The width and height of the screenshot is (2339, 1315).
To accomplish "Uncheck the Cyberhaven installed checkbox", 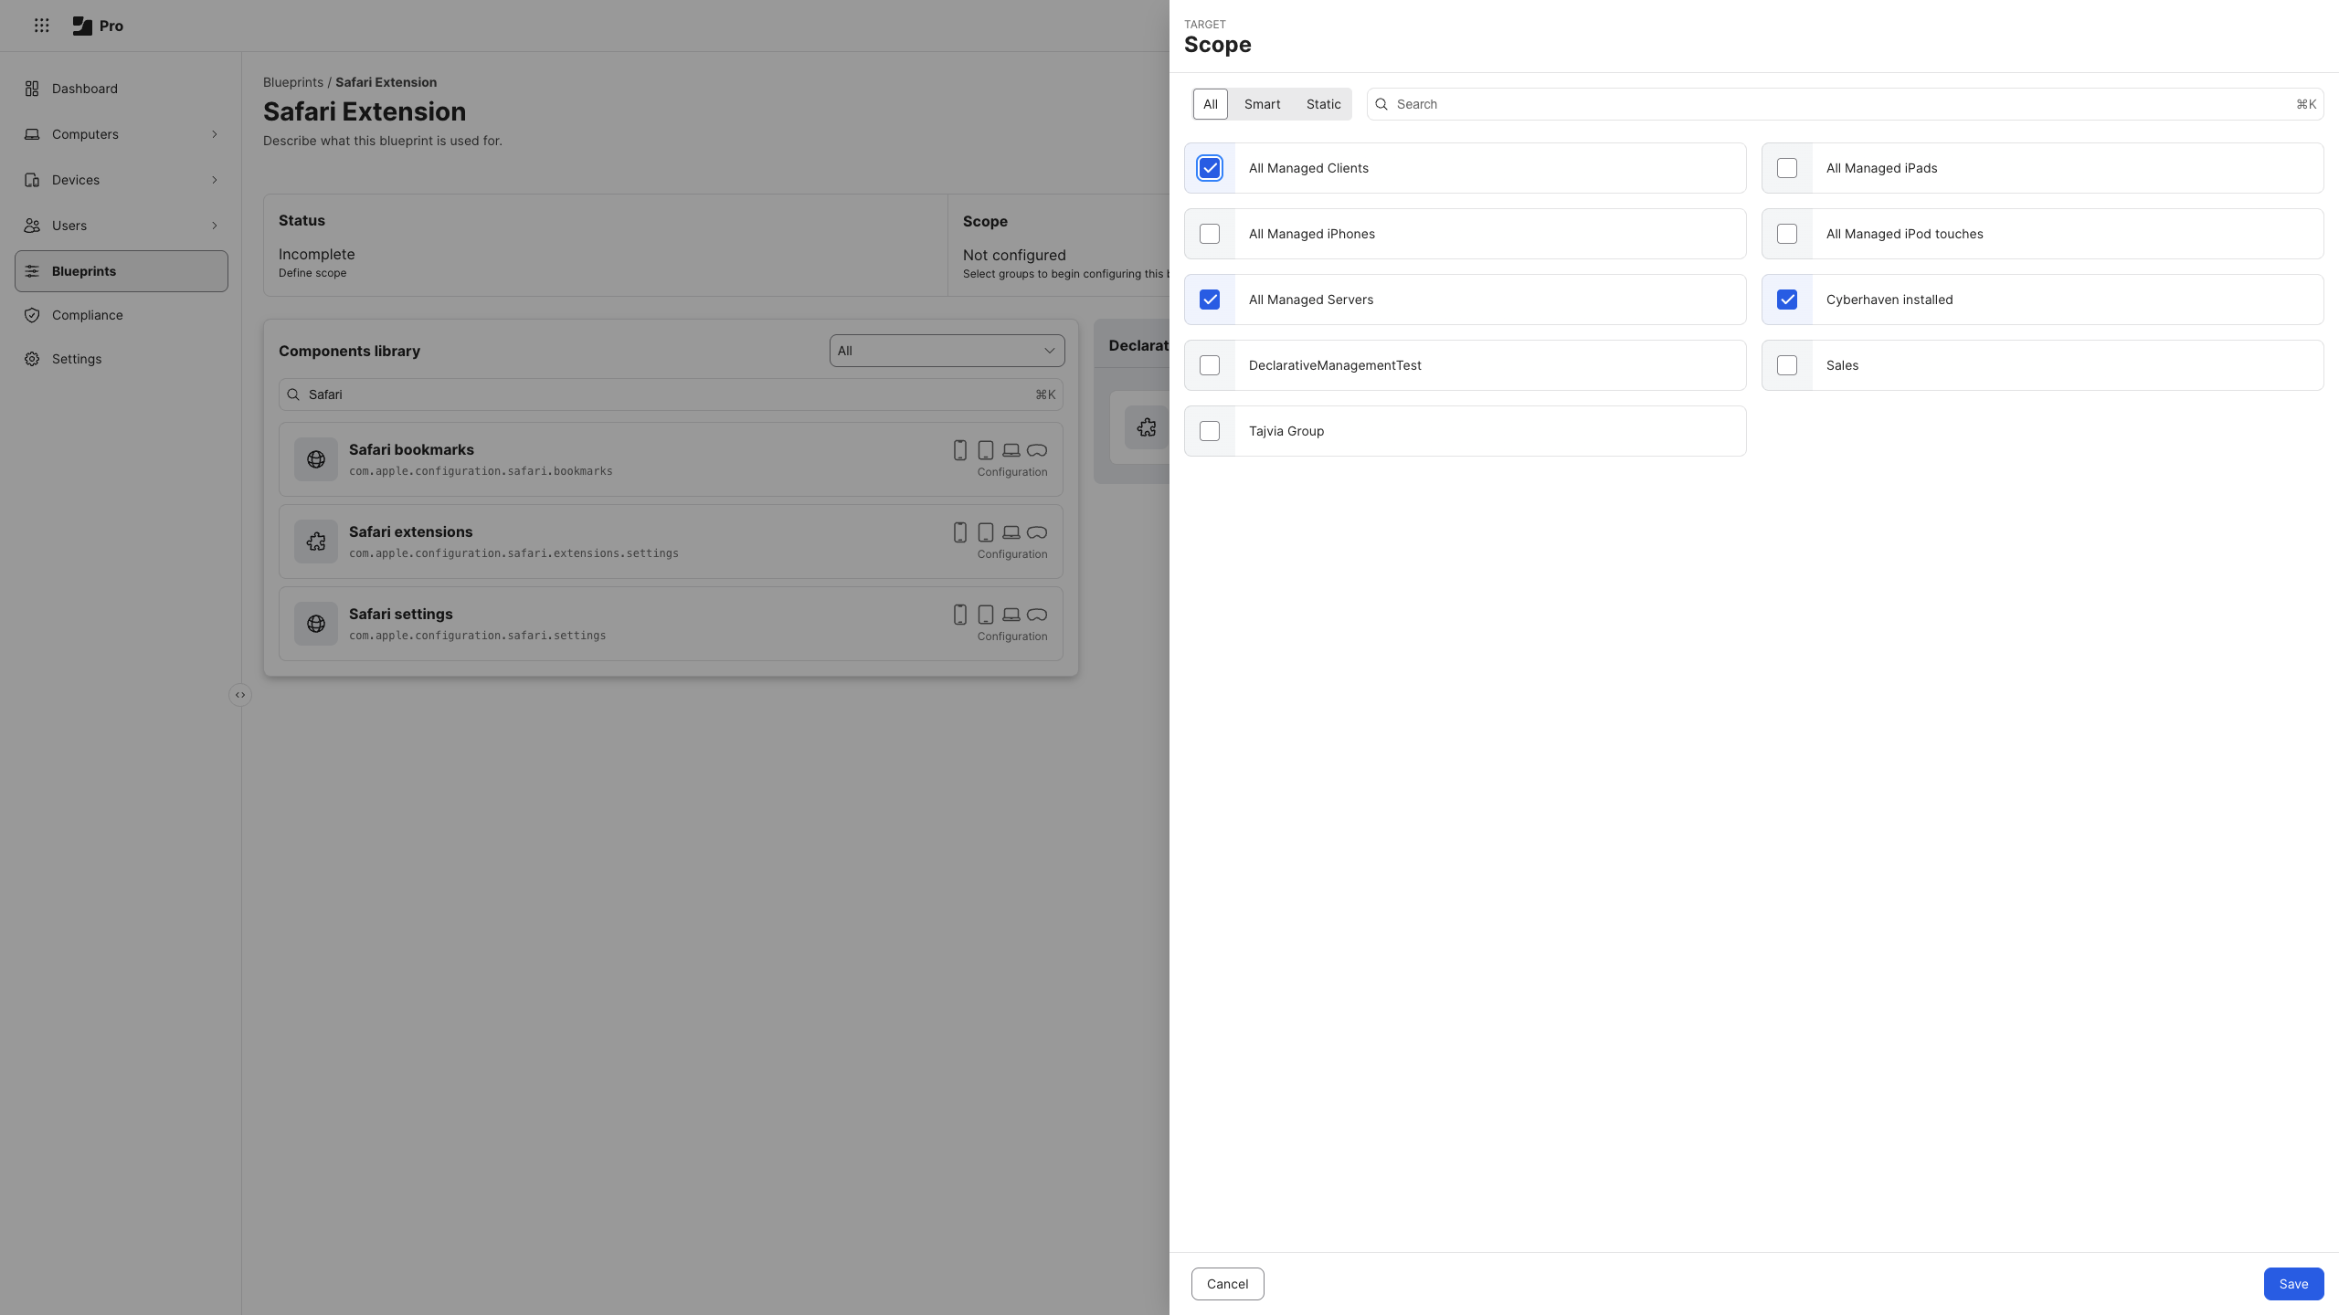I will click(1787, 300).
